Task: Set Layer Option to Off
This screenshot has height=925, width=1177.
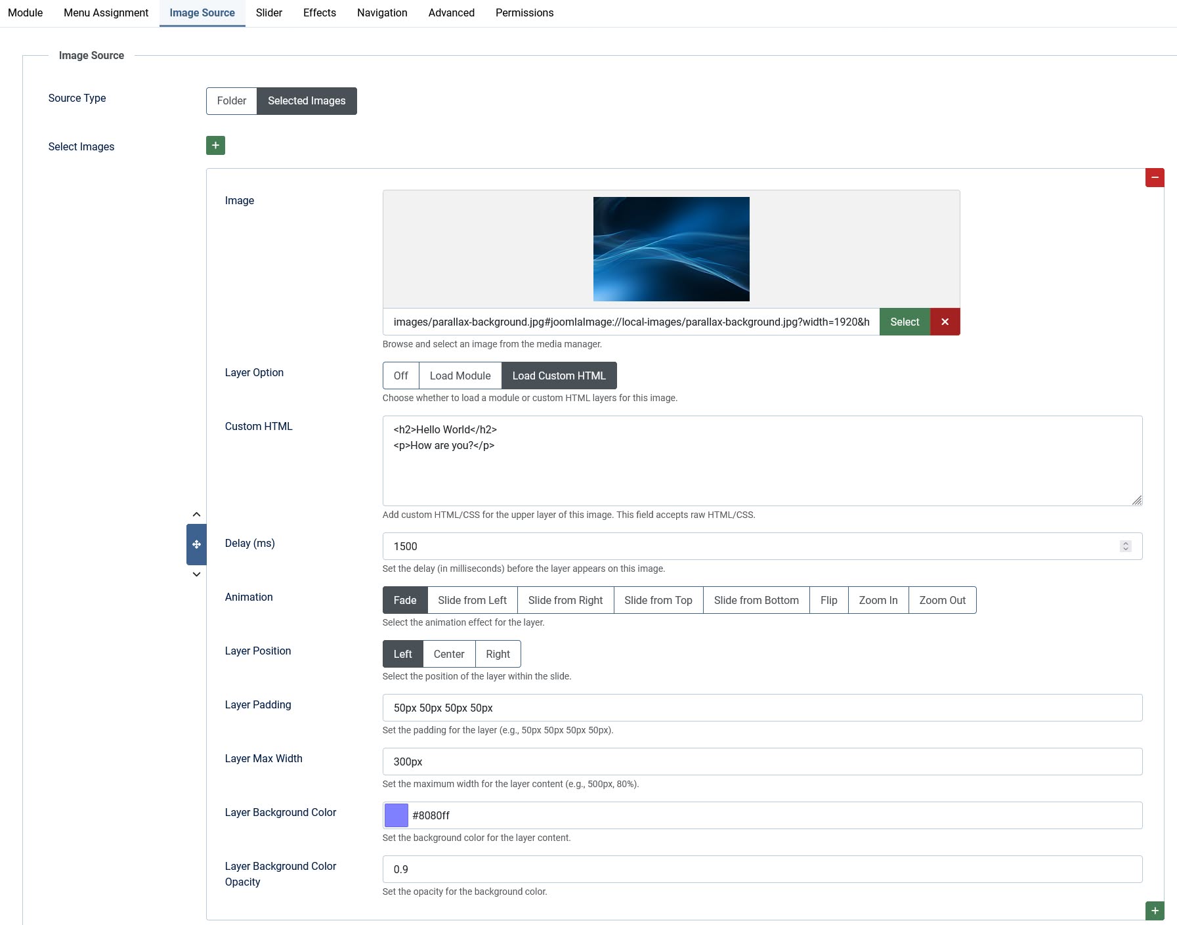Action: coord(400,376)
